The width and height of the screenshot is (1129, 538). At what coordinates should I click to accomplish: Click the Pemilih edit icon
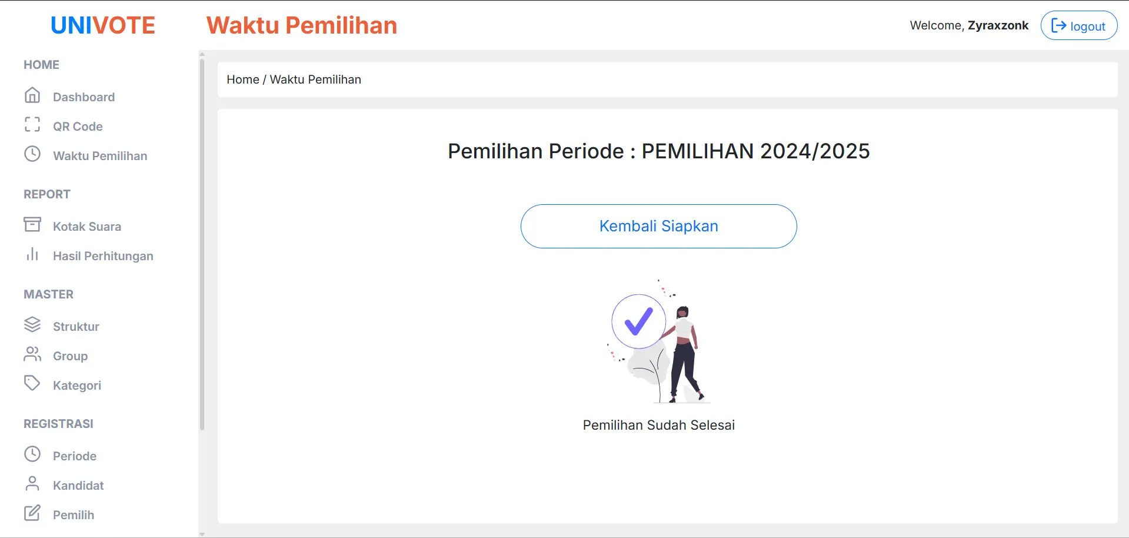point(32,513)
